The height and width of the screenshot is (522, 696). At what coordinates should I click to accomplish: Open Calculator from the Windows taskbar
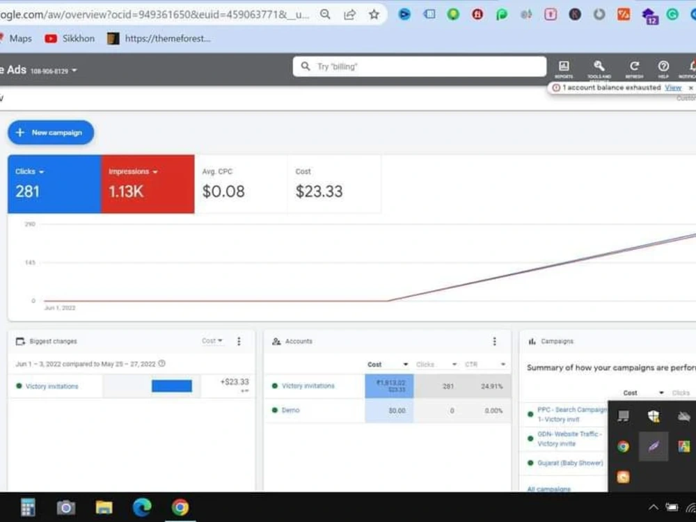click(28, 507)
